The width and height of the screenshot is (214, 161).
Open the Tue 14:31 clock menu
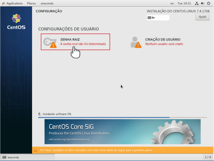[x=184, y=3]
